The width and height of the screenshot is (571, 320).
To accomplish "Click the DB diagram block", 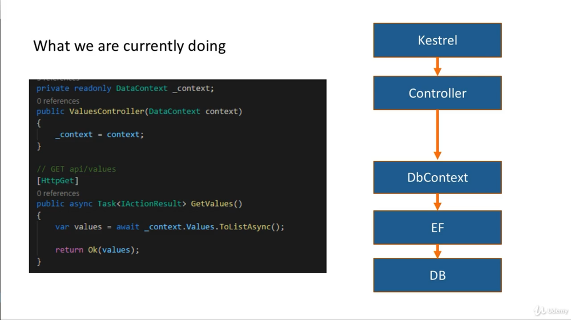I will [x=437, y=276].
